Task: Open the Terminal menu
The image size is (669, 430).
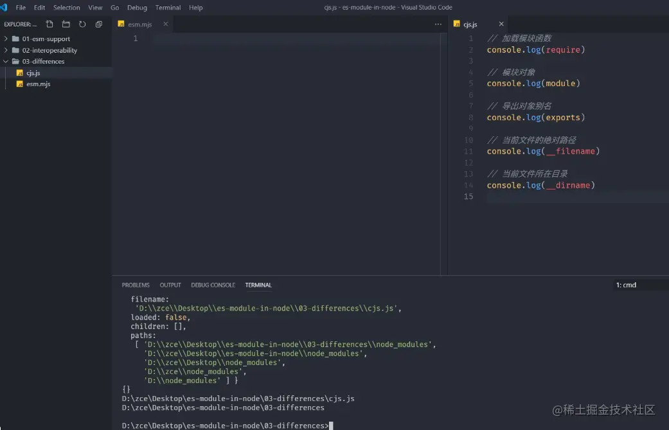Action: pyautogui.click(x=168, y=8)
